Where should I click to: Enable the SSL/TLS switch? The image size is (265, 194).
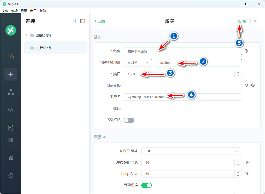[x=129, y=120]
